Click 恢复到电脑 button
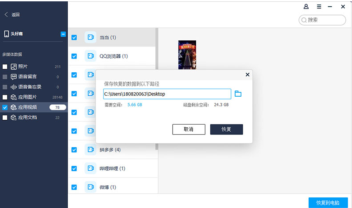 328,203
